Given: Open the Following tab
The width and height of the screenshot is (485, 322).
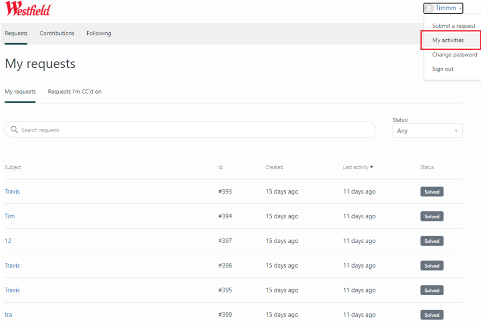Looking at the screenshot, I should 99,33.
